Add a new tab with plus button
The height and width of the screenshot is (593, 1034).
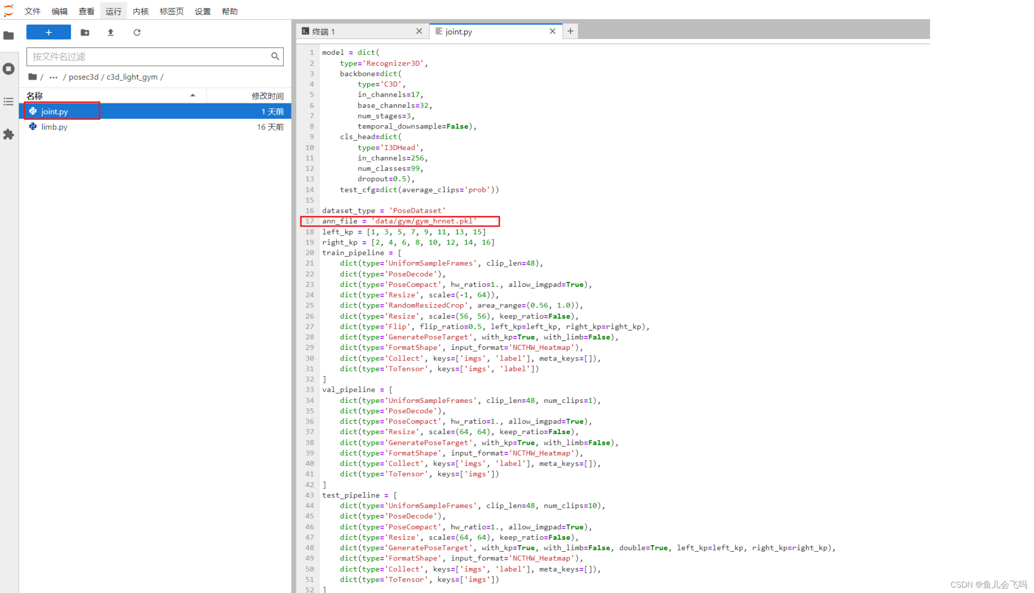pyautogui.click(x=570, y=31)
